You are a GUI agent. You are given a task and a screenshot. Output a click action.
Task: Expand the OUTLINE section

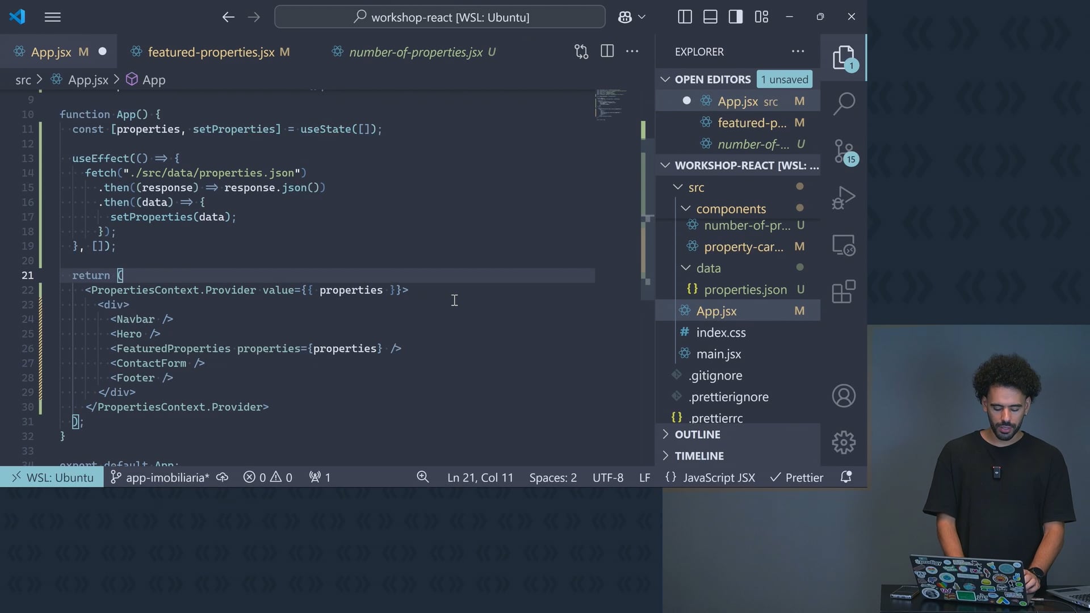pyautogui.click(x=697, y=434)
